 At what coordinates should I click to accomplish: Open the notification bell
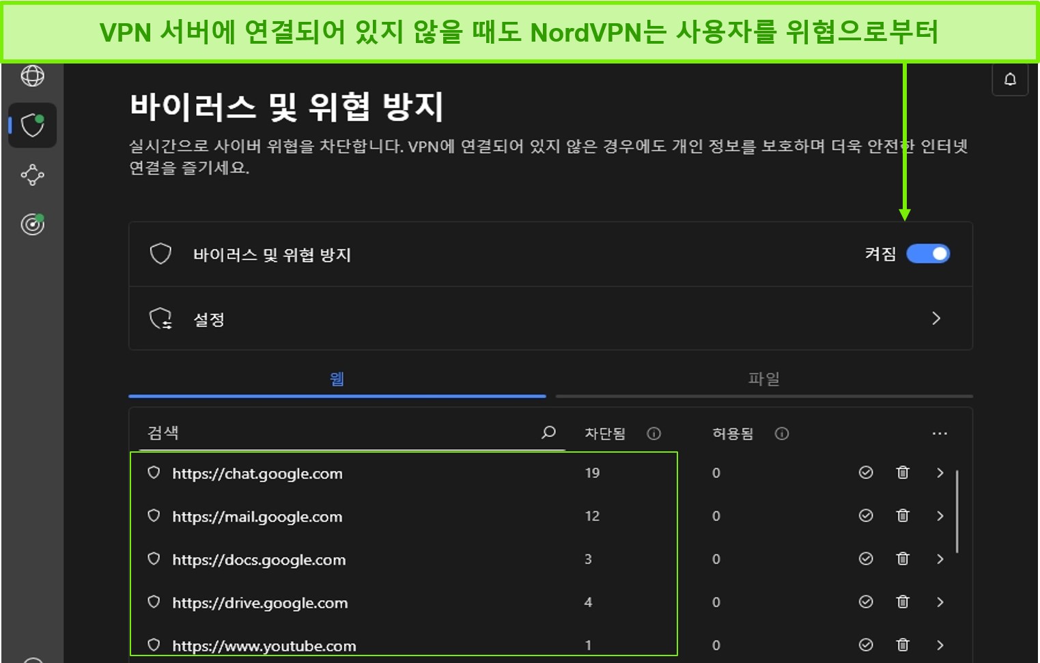click(x=1009, y=79)
